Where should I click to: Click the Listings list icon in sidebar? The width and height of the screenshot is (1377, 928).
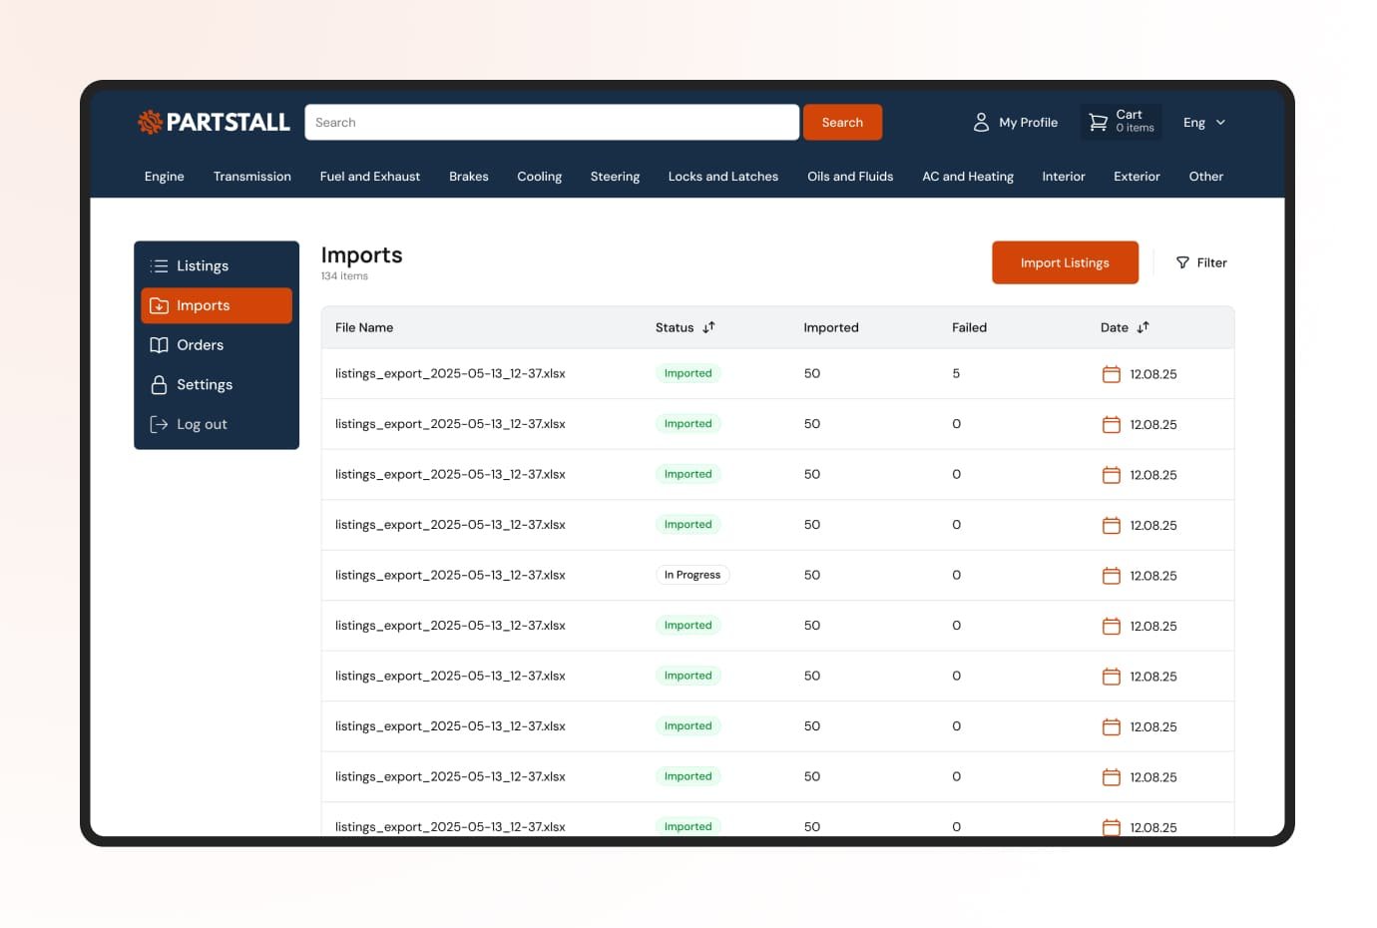[x=159, y=265]
